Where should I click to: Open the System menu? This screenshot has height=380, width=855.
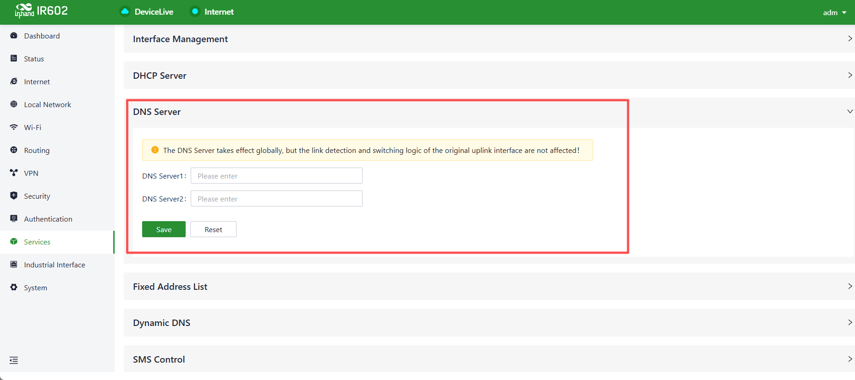coord(57,288)
